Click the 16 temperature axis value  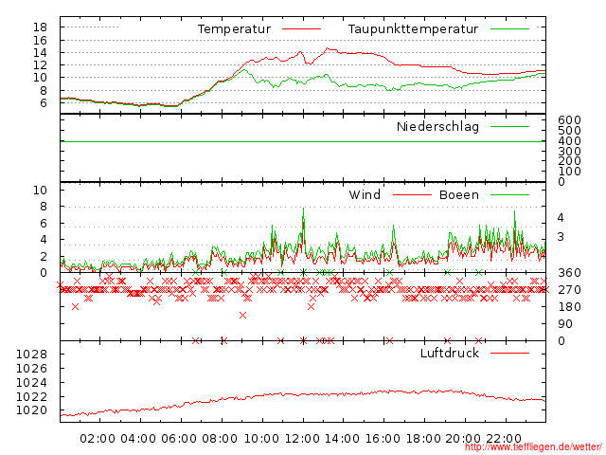coord(40,40)
